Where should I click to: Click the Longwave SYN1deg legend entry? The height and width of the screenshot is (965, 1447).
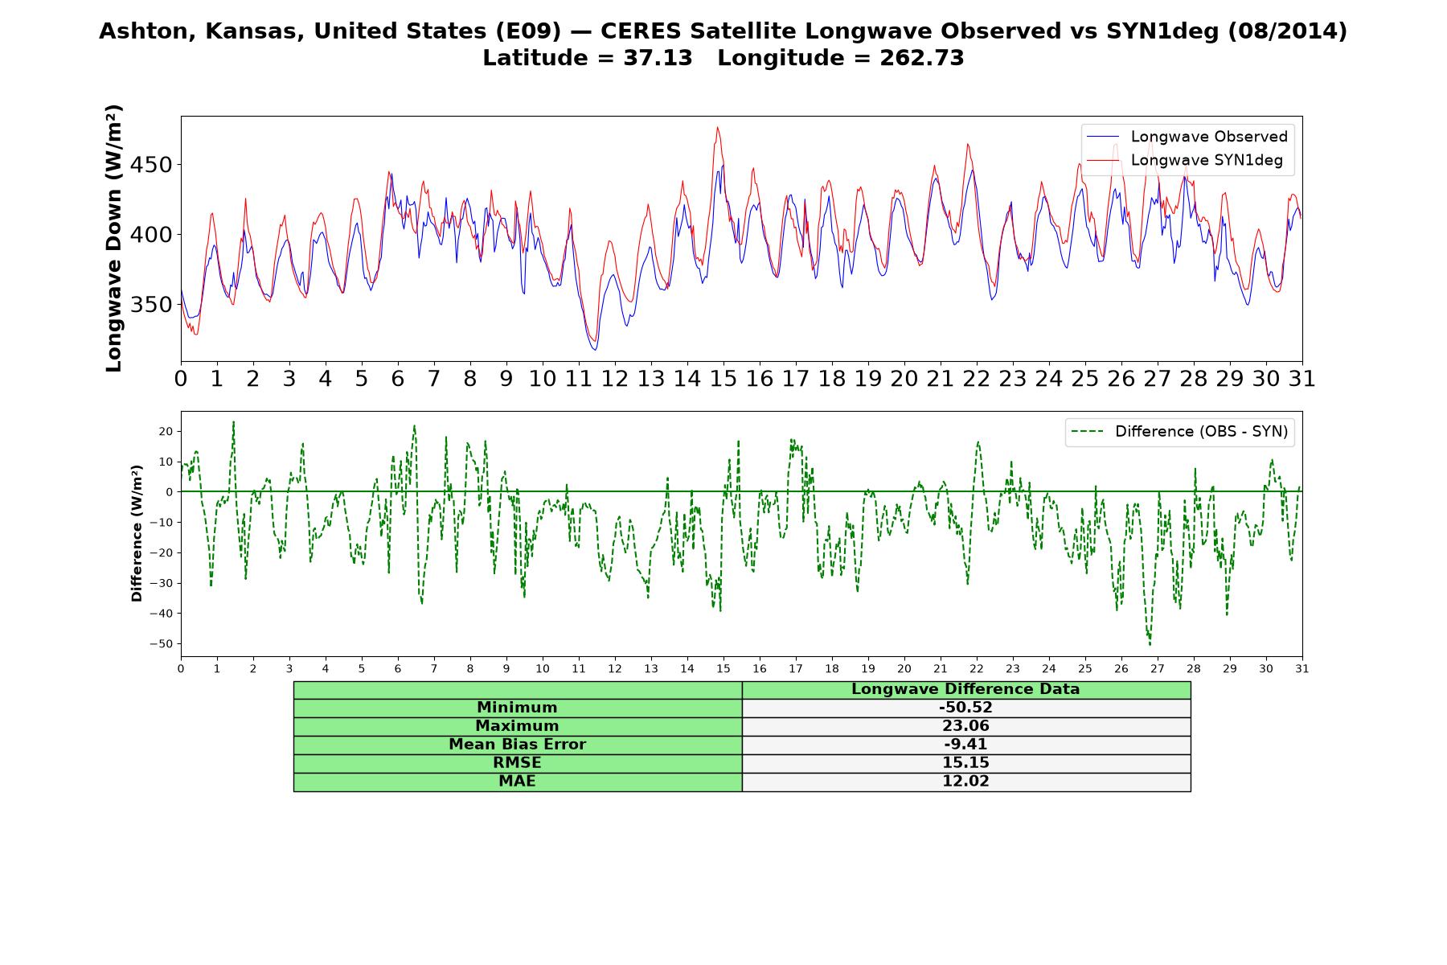(1185, 160)
